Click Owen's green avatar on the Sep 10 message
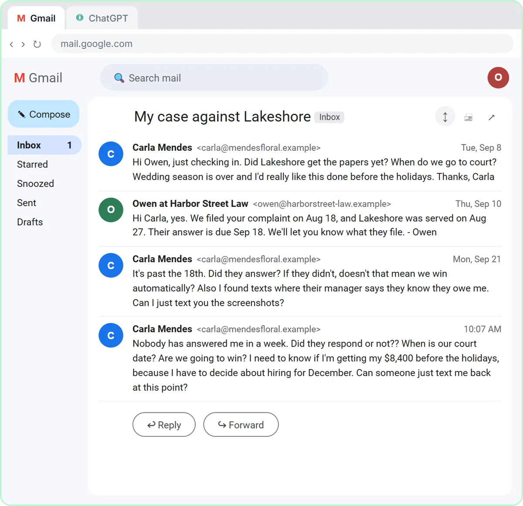Image resolution: width=523 pixels, height=506 pixels. tap(111, 210)
